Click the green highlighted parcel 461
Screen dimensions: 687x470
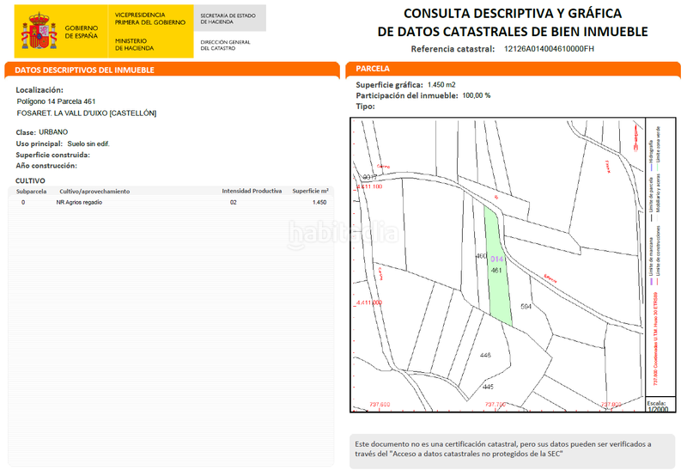497,275
